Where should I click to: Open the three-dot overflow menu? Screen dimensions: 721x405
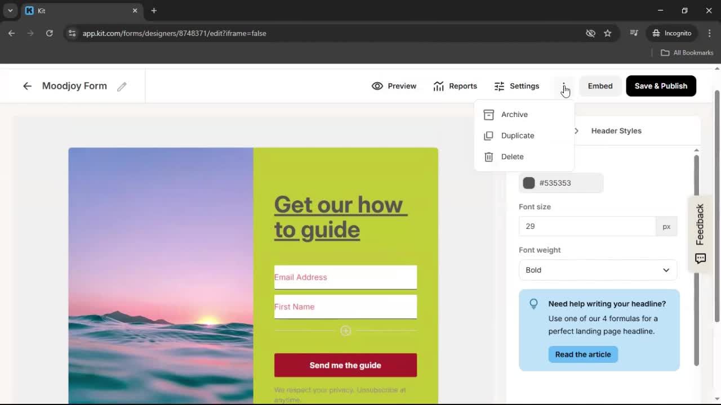pyautogui.click(x=564, y=85)
